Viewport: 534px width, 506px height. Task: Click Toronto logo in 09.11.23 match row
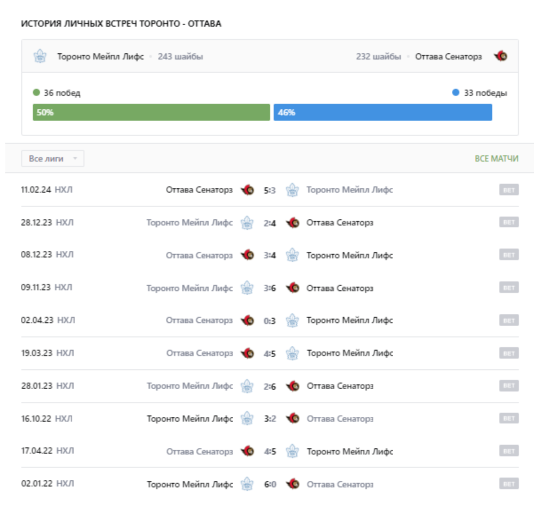click(247, 288)
